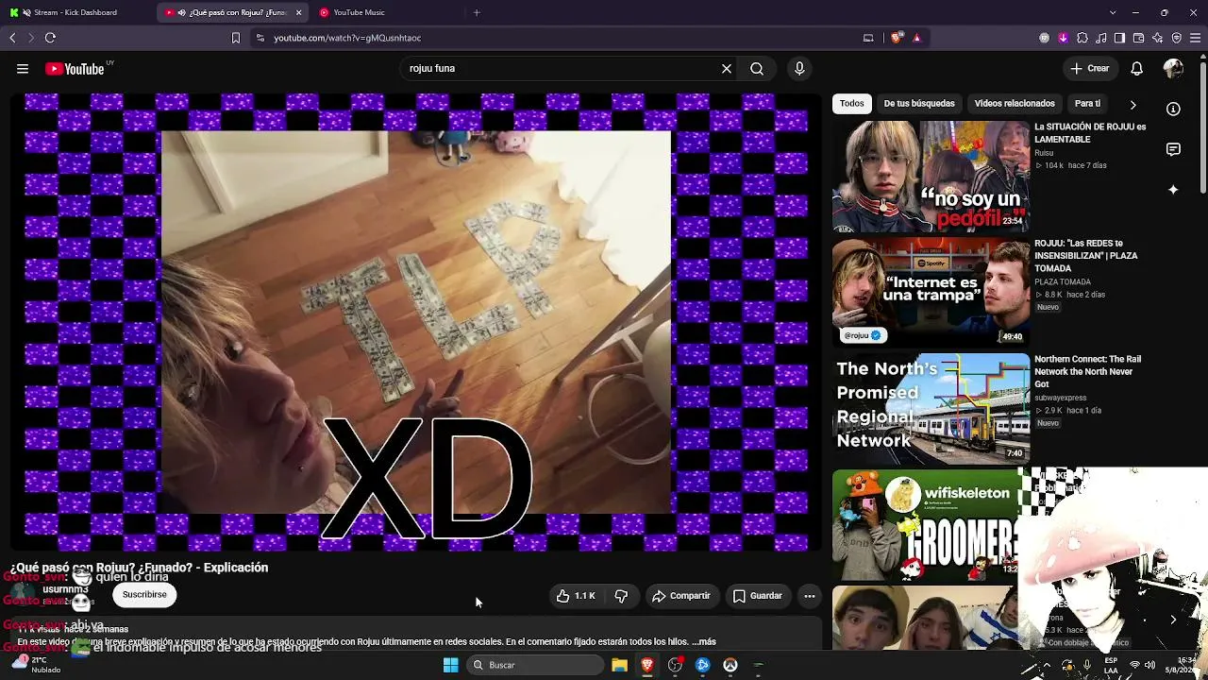The height and width of the screenshot is (680, 1208).
Task: Open the Brave browser taskbar icon
Action: point(647,665)
